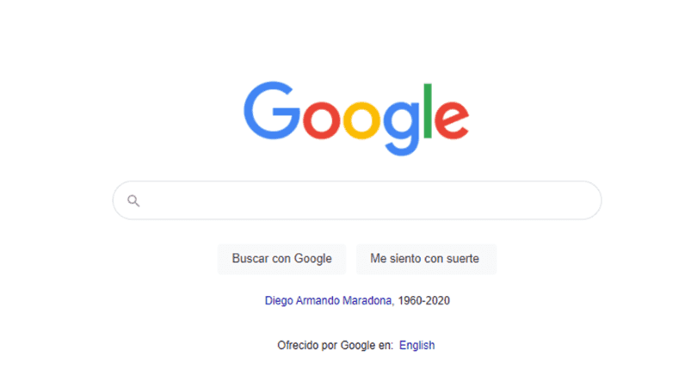697x387 pixels.
Task: Click the yellow o in Google logo
Action: pos(361,120)
